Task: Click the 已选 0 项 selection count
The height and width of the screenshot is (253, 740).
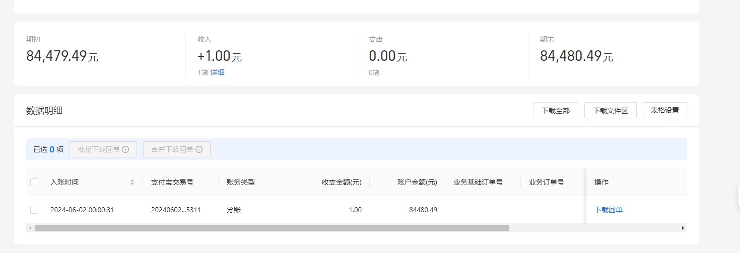Action: (x=48, y=149)
